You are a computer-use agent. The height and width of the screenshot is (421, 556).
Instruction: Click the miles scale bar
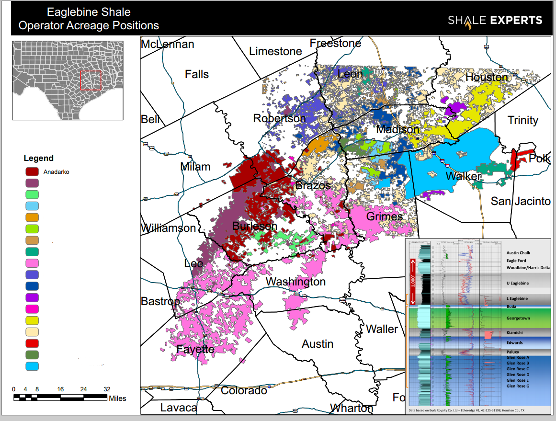(60, 398)
